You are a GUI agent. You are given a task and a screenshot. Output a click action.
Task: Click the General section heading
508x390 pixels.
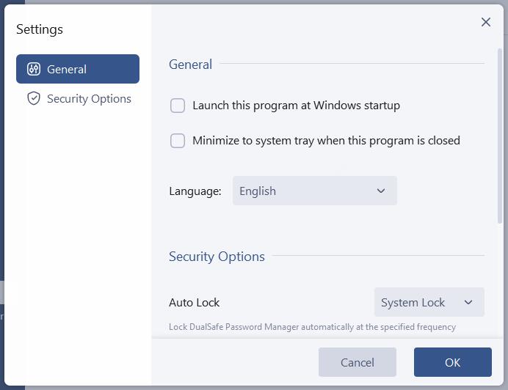pos(190,65)
